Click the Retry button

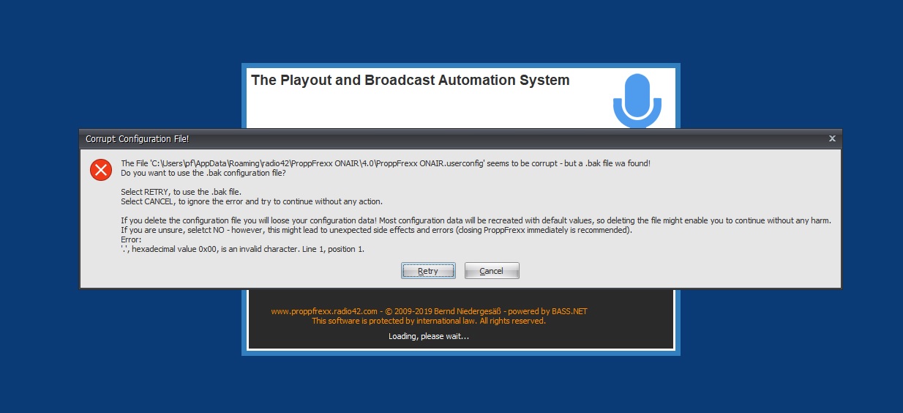(x=428, y=271)
